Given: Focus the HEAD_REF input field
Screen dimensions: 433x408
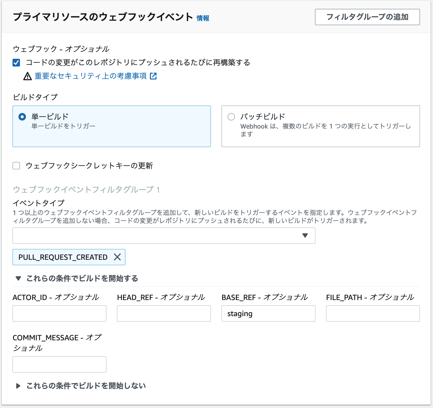Looking at the screenshot, I should click(x=164, y=313).
